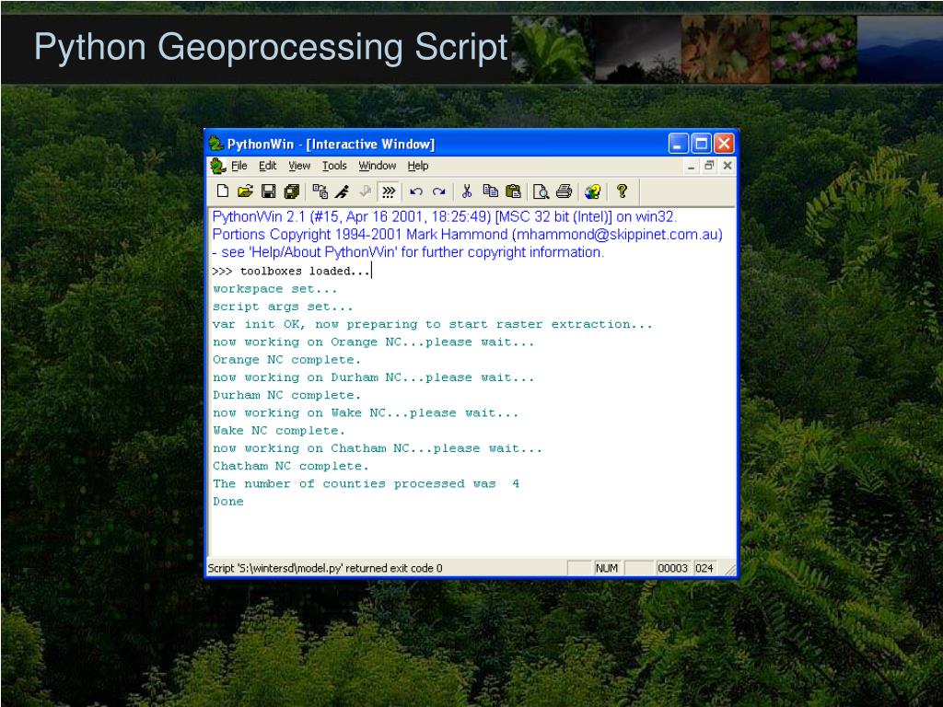Click 'The number of counties processed' line
The height and width of the screenshot is (707, 943).
click(x=366, y=484)
